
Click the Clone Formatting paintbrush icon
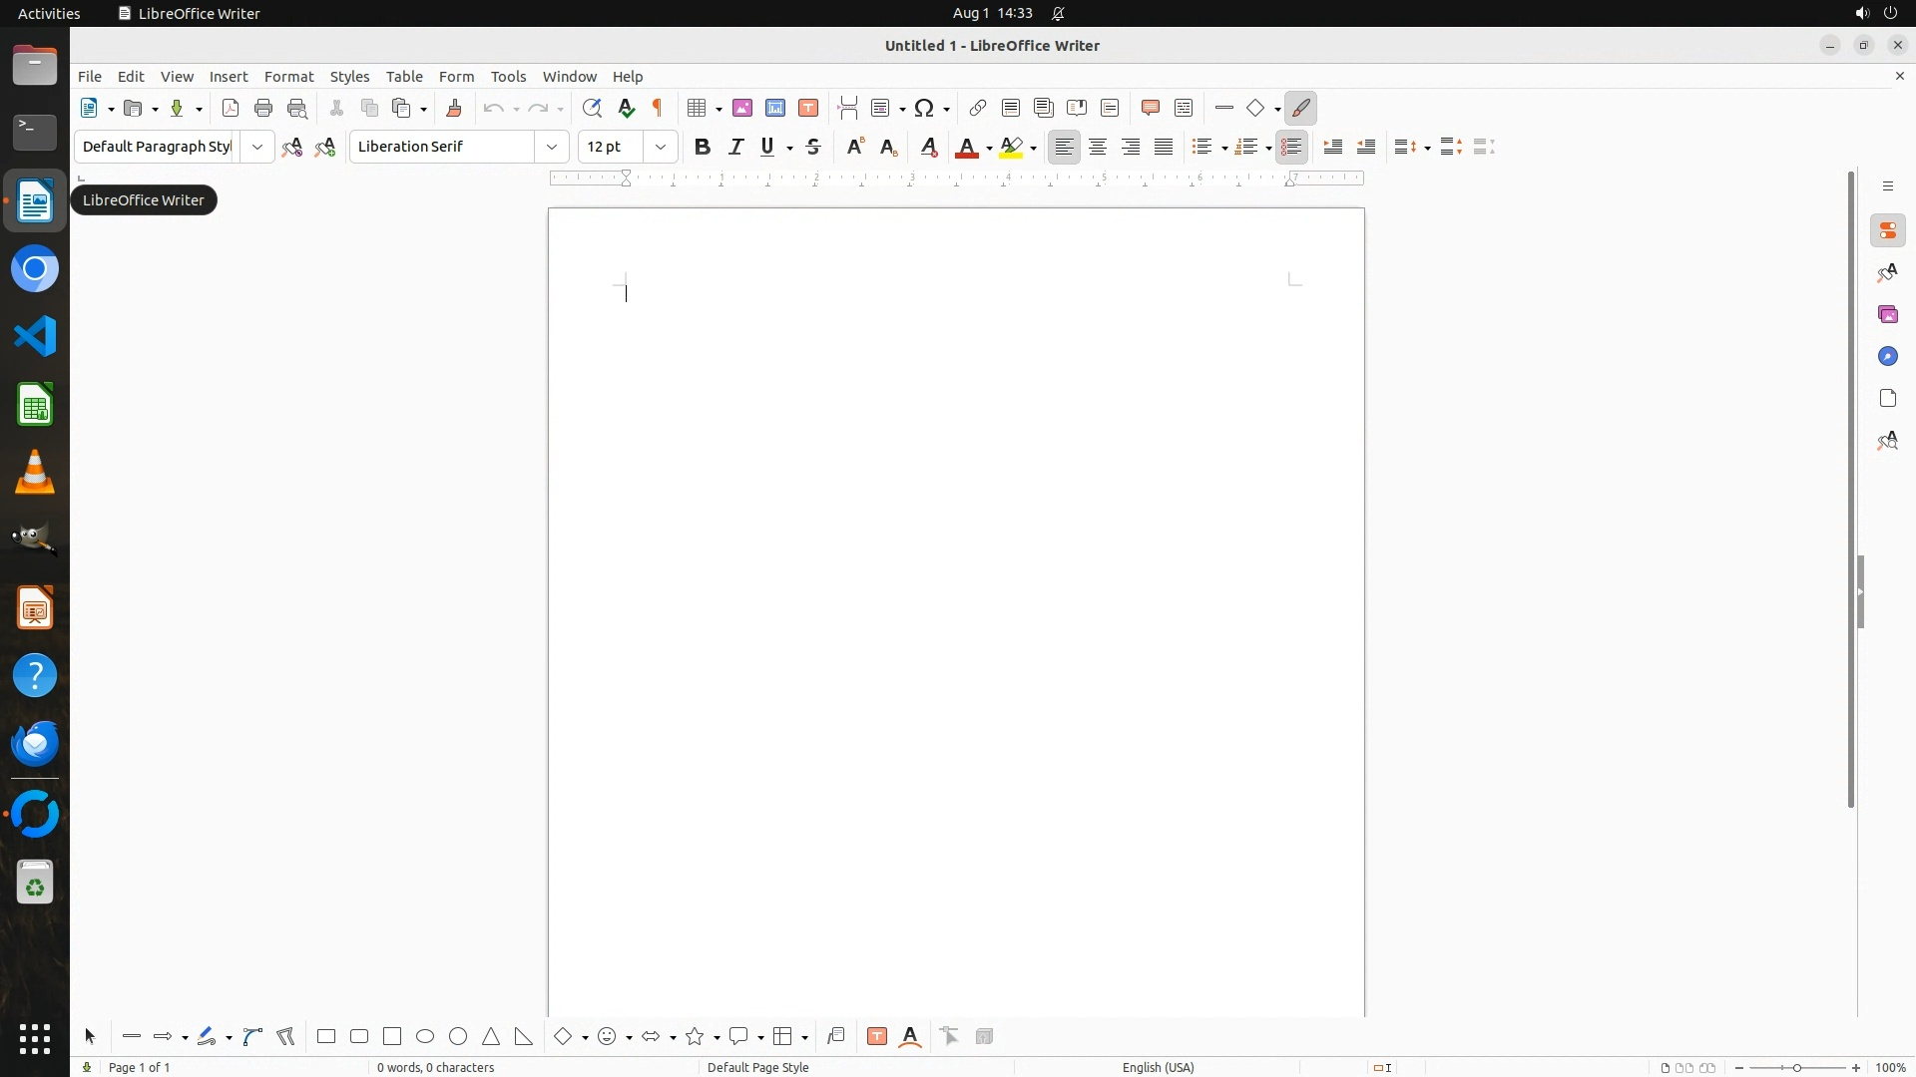(x=454, y=108)
